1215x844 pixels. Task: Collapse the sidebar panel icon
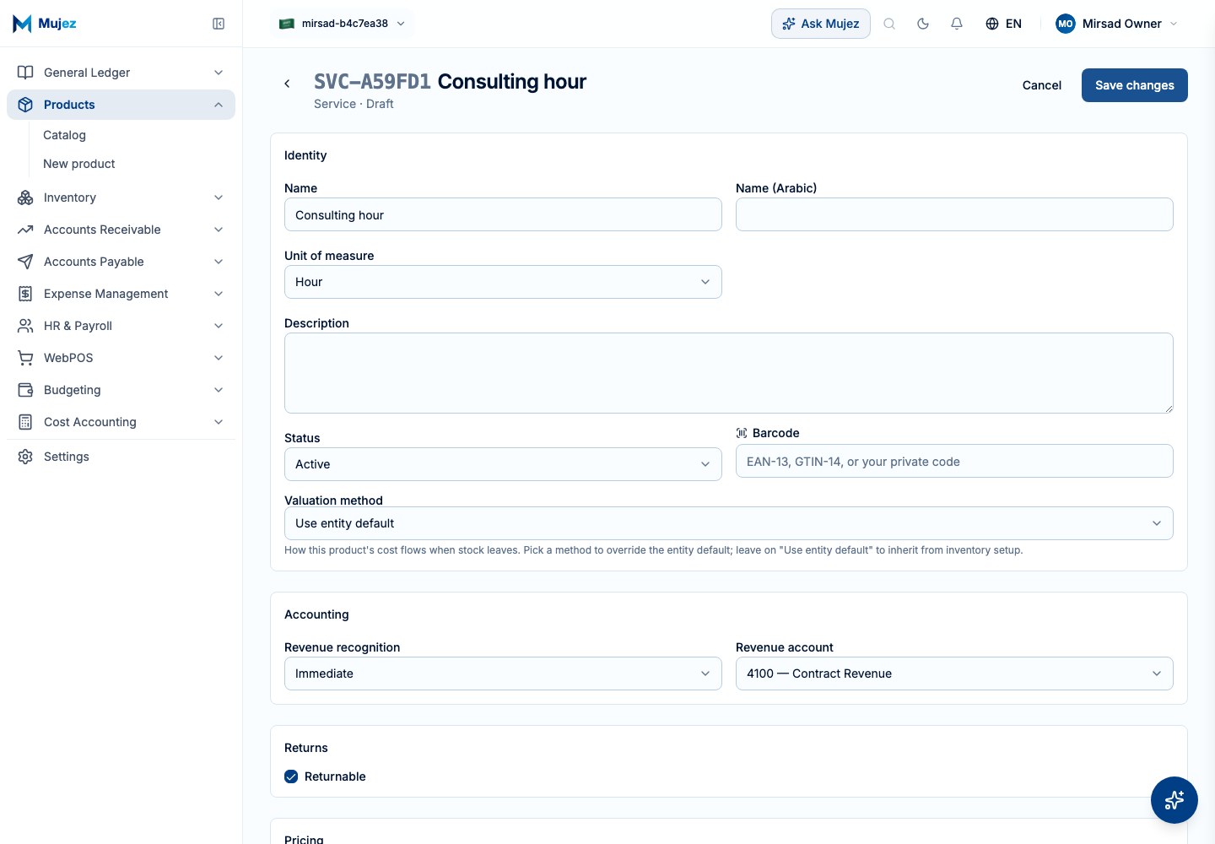(x=219, y=24)
